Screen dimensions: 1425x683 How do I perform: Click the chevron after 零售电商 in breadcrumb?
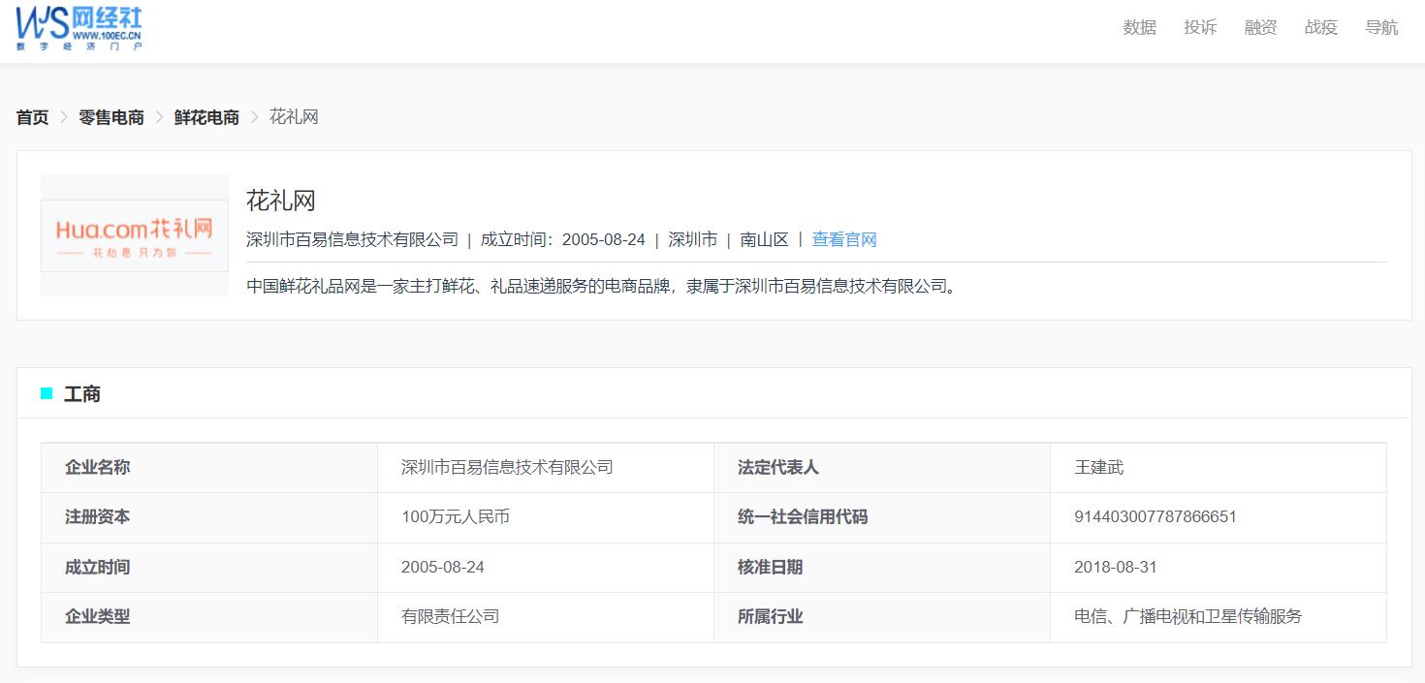coord(157,117)
